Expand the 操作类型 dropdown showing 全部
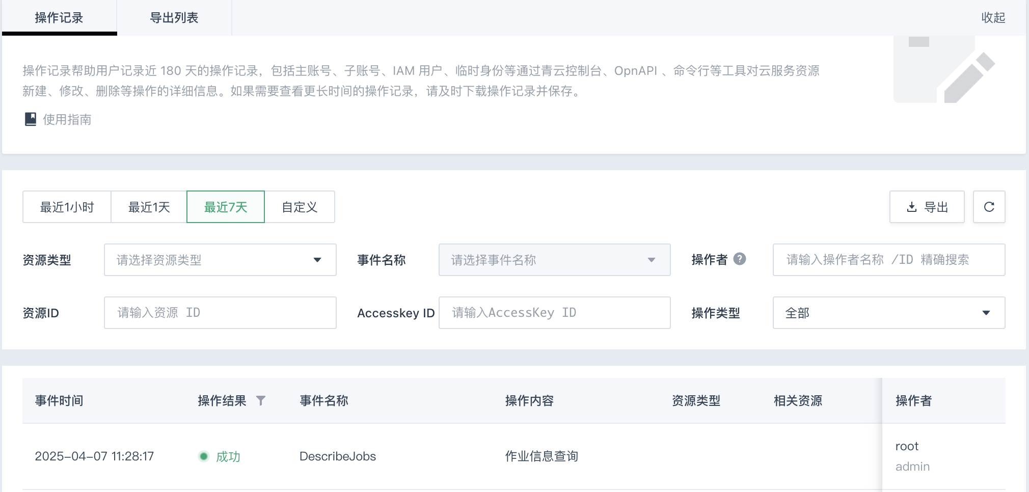This screenshot has width=1029, height=492. [x=888, y=313]
